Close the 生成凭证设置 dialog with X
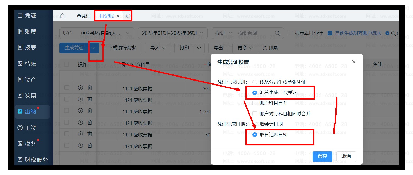This screenshot has width=413, height=175. pyautogui.click(x=354, y=62)
